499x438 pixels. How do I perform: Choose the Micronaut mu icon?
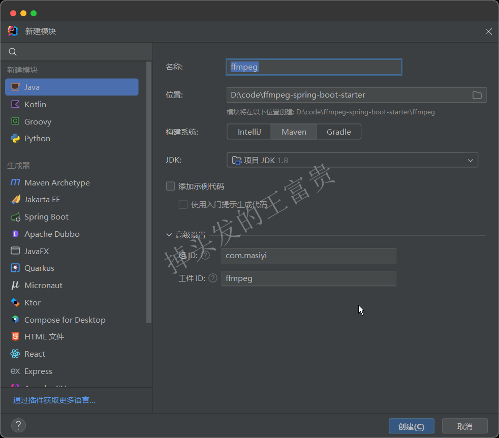(x=15, y=285)
